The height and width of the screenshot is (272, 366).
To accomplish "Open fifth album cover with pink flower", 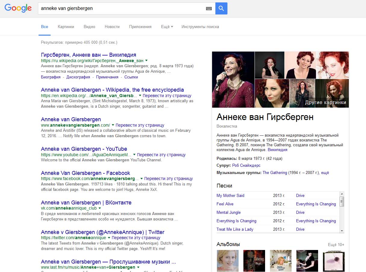I will tap(333, 261).
